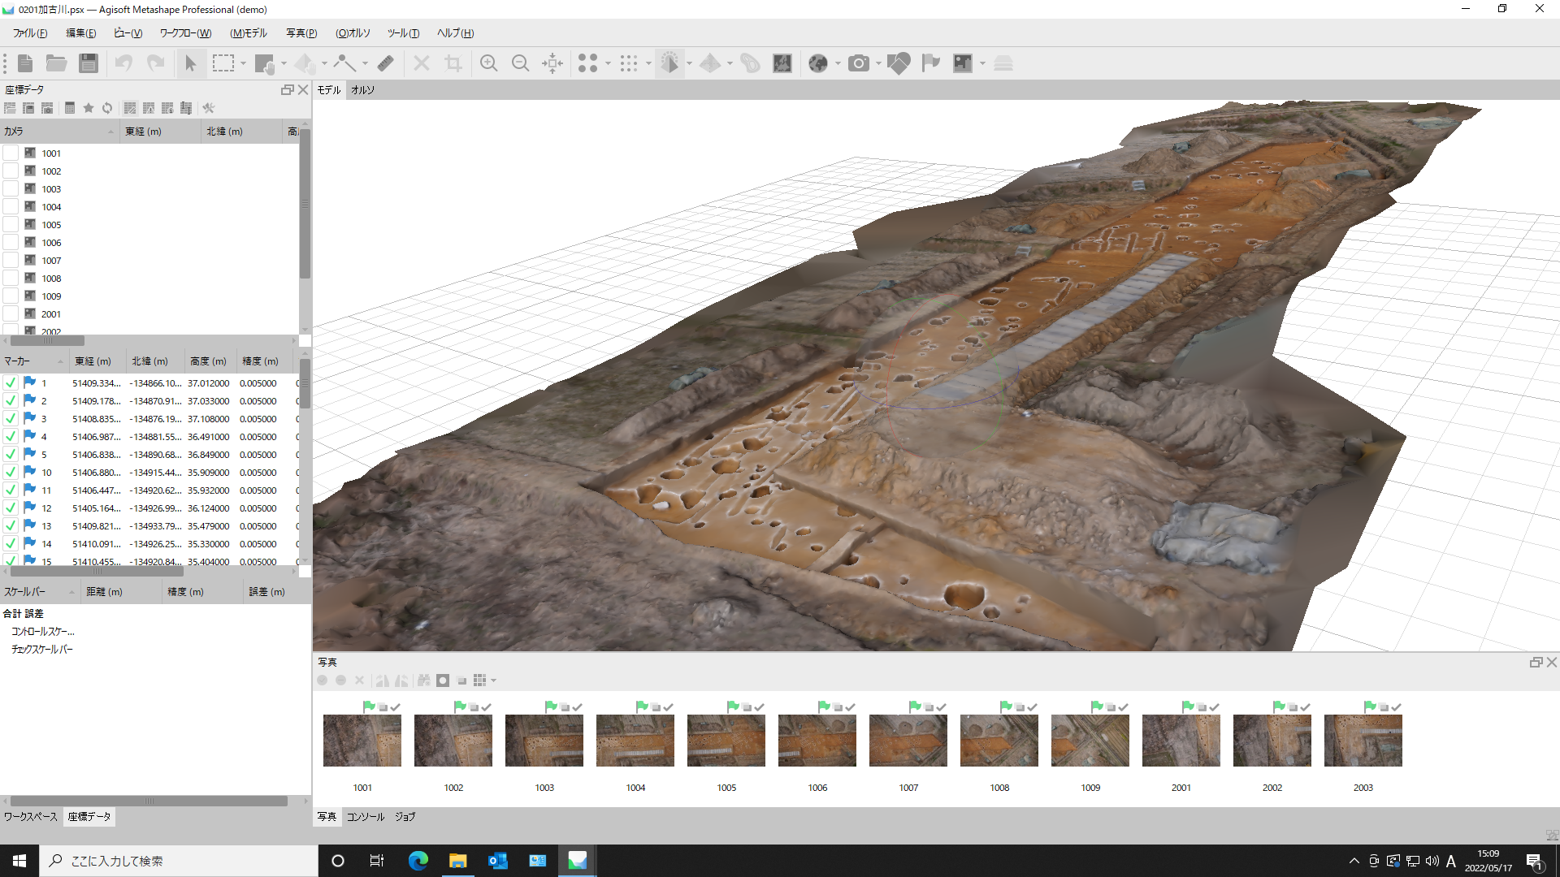Screen dimensions: 1560x877
Task: Open the ワークフロー(W) menu
Action: coord(185,33)
